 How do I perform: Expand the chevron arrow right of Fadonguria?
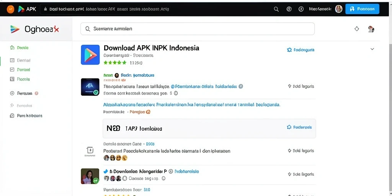click(372, 49)
